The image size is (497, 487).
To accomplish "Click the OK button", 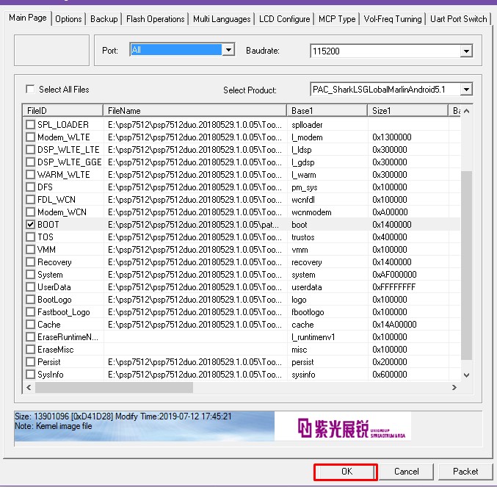I will 346,472.
